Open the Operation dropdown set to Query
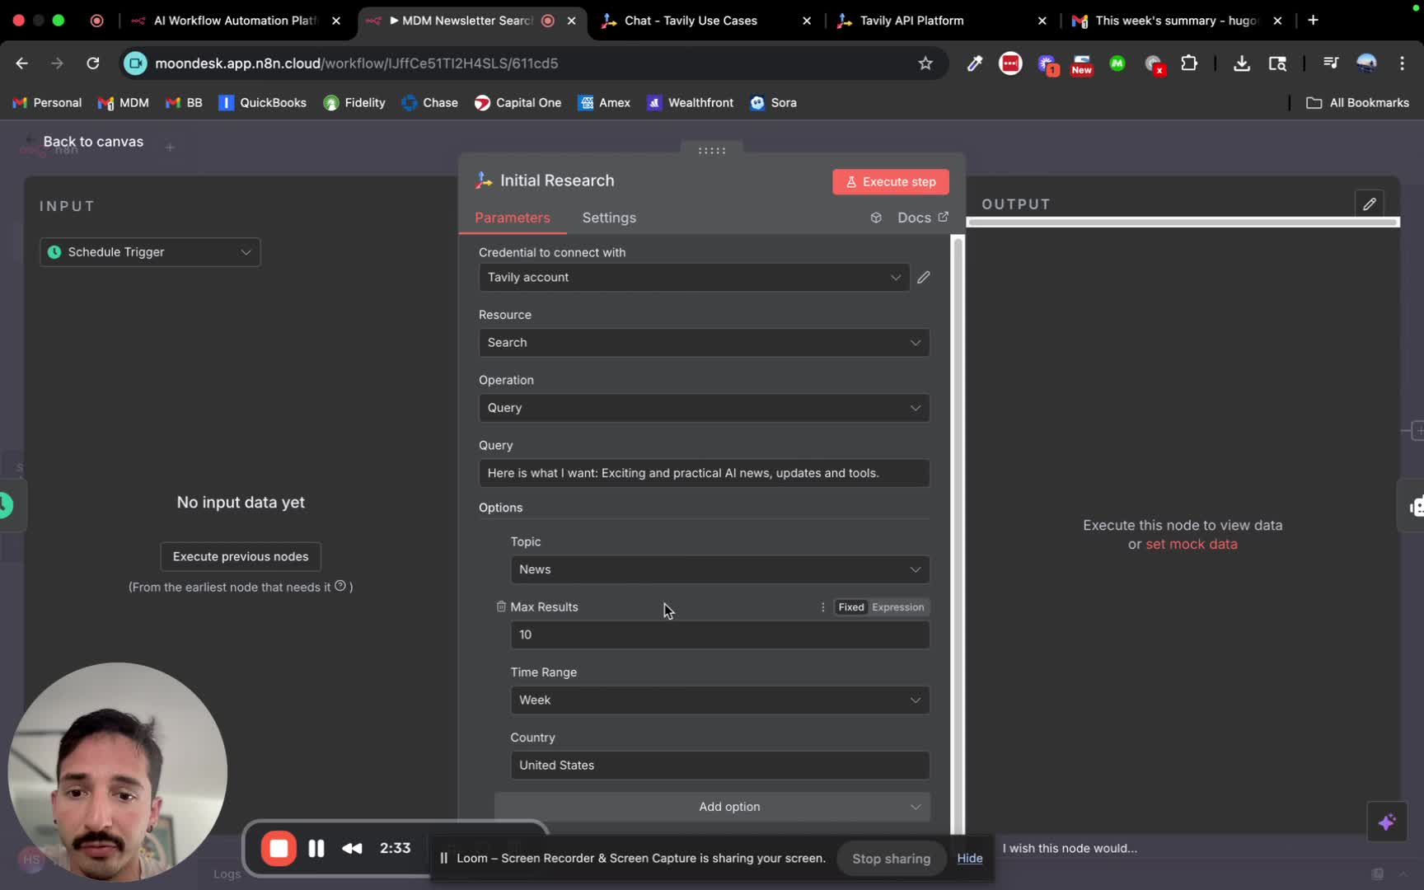The width and height of the screenshot is (1424, 890). click(x=704, y=408)
